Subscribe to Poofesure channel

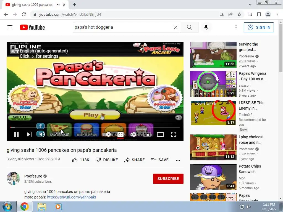[168, 179]
